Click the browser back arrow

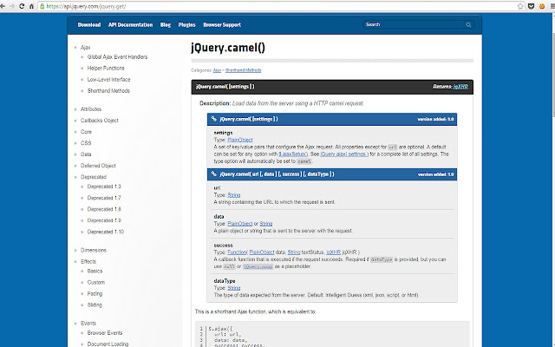[x=3, y=6]
